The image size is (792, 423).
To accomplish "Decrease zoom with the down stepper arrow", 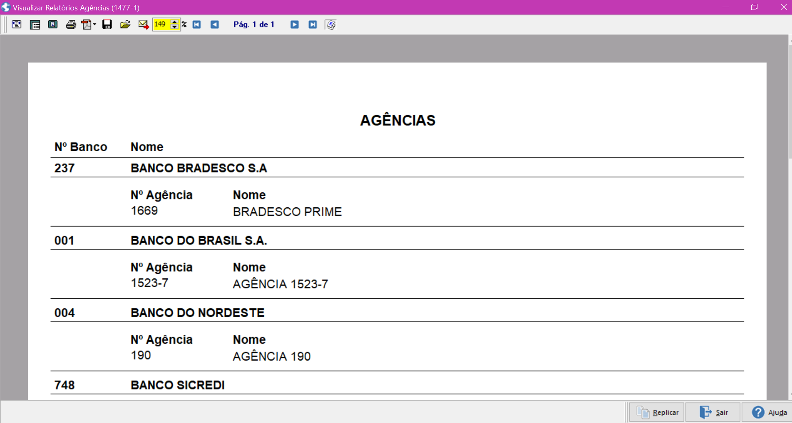I will pos(175,27).
